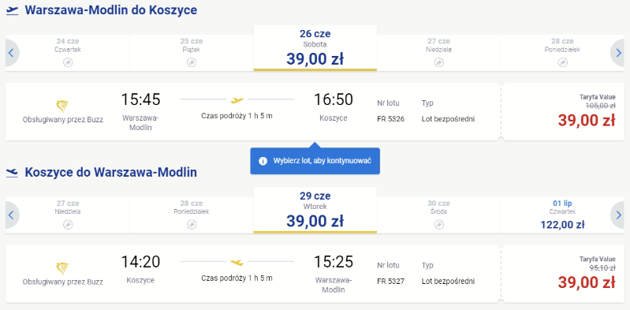Select the 27 cze Niedziela outbound date
The image size is (630, 310).
[x=438, y=53]
